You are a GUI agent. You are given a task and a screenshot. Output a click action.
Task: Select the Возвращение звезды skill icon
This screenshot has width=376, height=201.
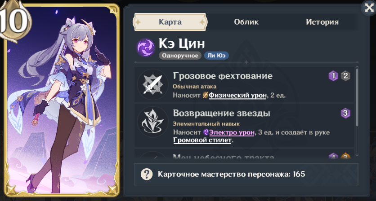[153, 122]
